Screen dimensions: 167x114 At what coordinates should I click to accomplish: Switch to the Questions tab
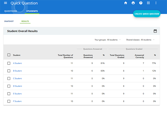coord(11,11)
